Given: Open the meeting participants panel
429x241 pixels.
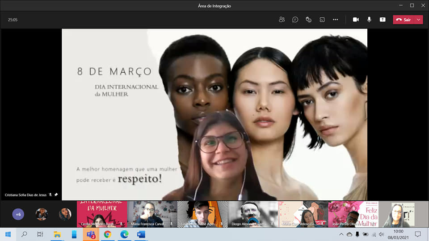Looking at the screenshot, I should pyautogui.click(x=282, y=20).
